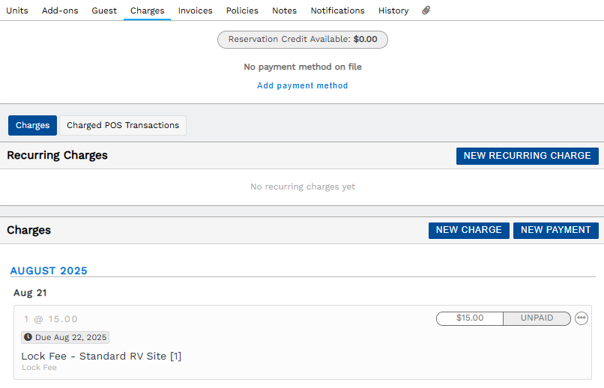Select the Invoices tab
The width and height of the screenshot is (604, 388).
point(196,10)
